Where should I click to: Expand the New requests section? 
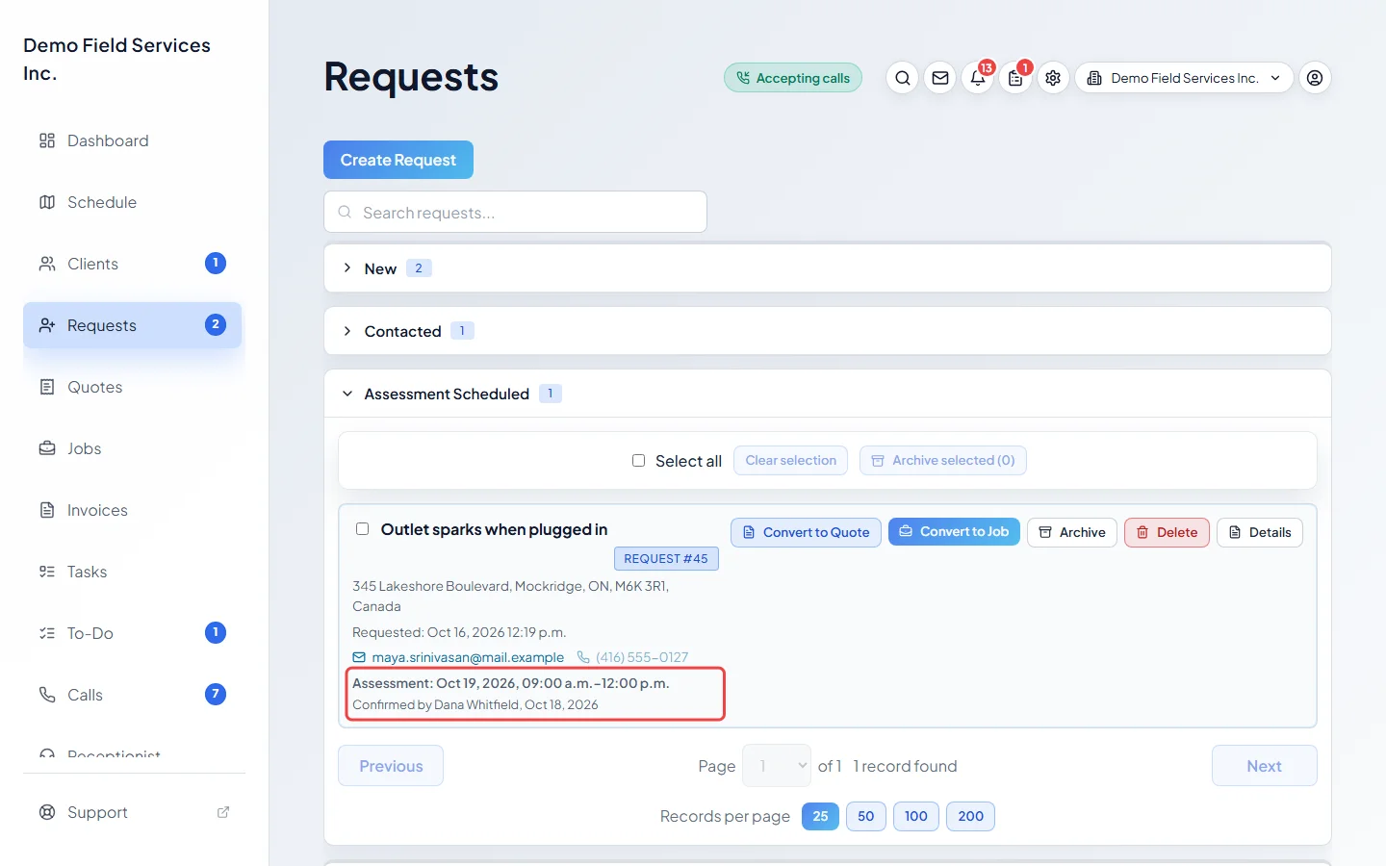tap(828, 268)
